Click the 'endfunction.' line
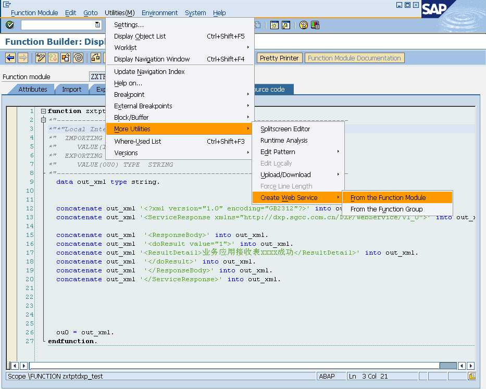This screenshot has height=389, width=486. (x=72, y=341)
